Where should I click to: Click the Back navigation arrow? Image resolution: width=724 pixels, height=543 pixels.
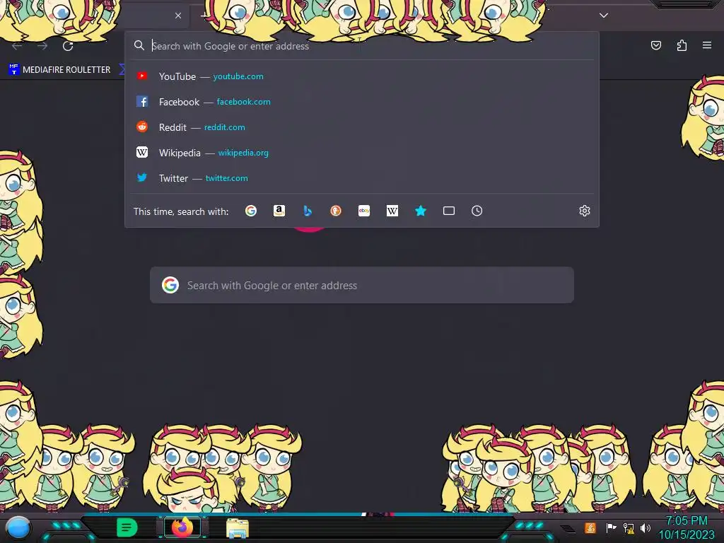coord(17,46)
